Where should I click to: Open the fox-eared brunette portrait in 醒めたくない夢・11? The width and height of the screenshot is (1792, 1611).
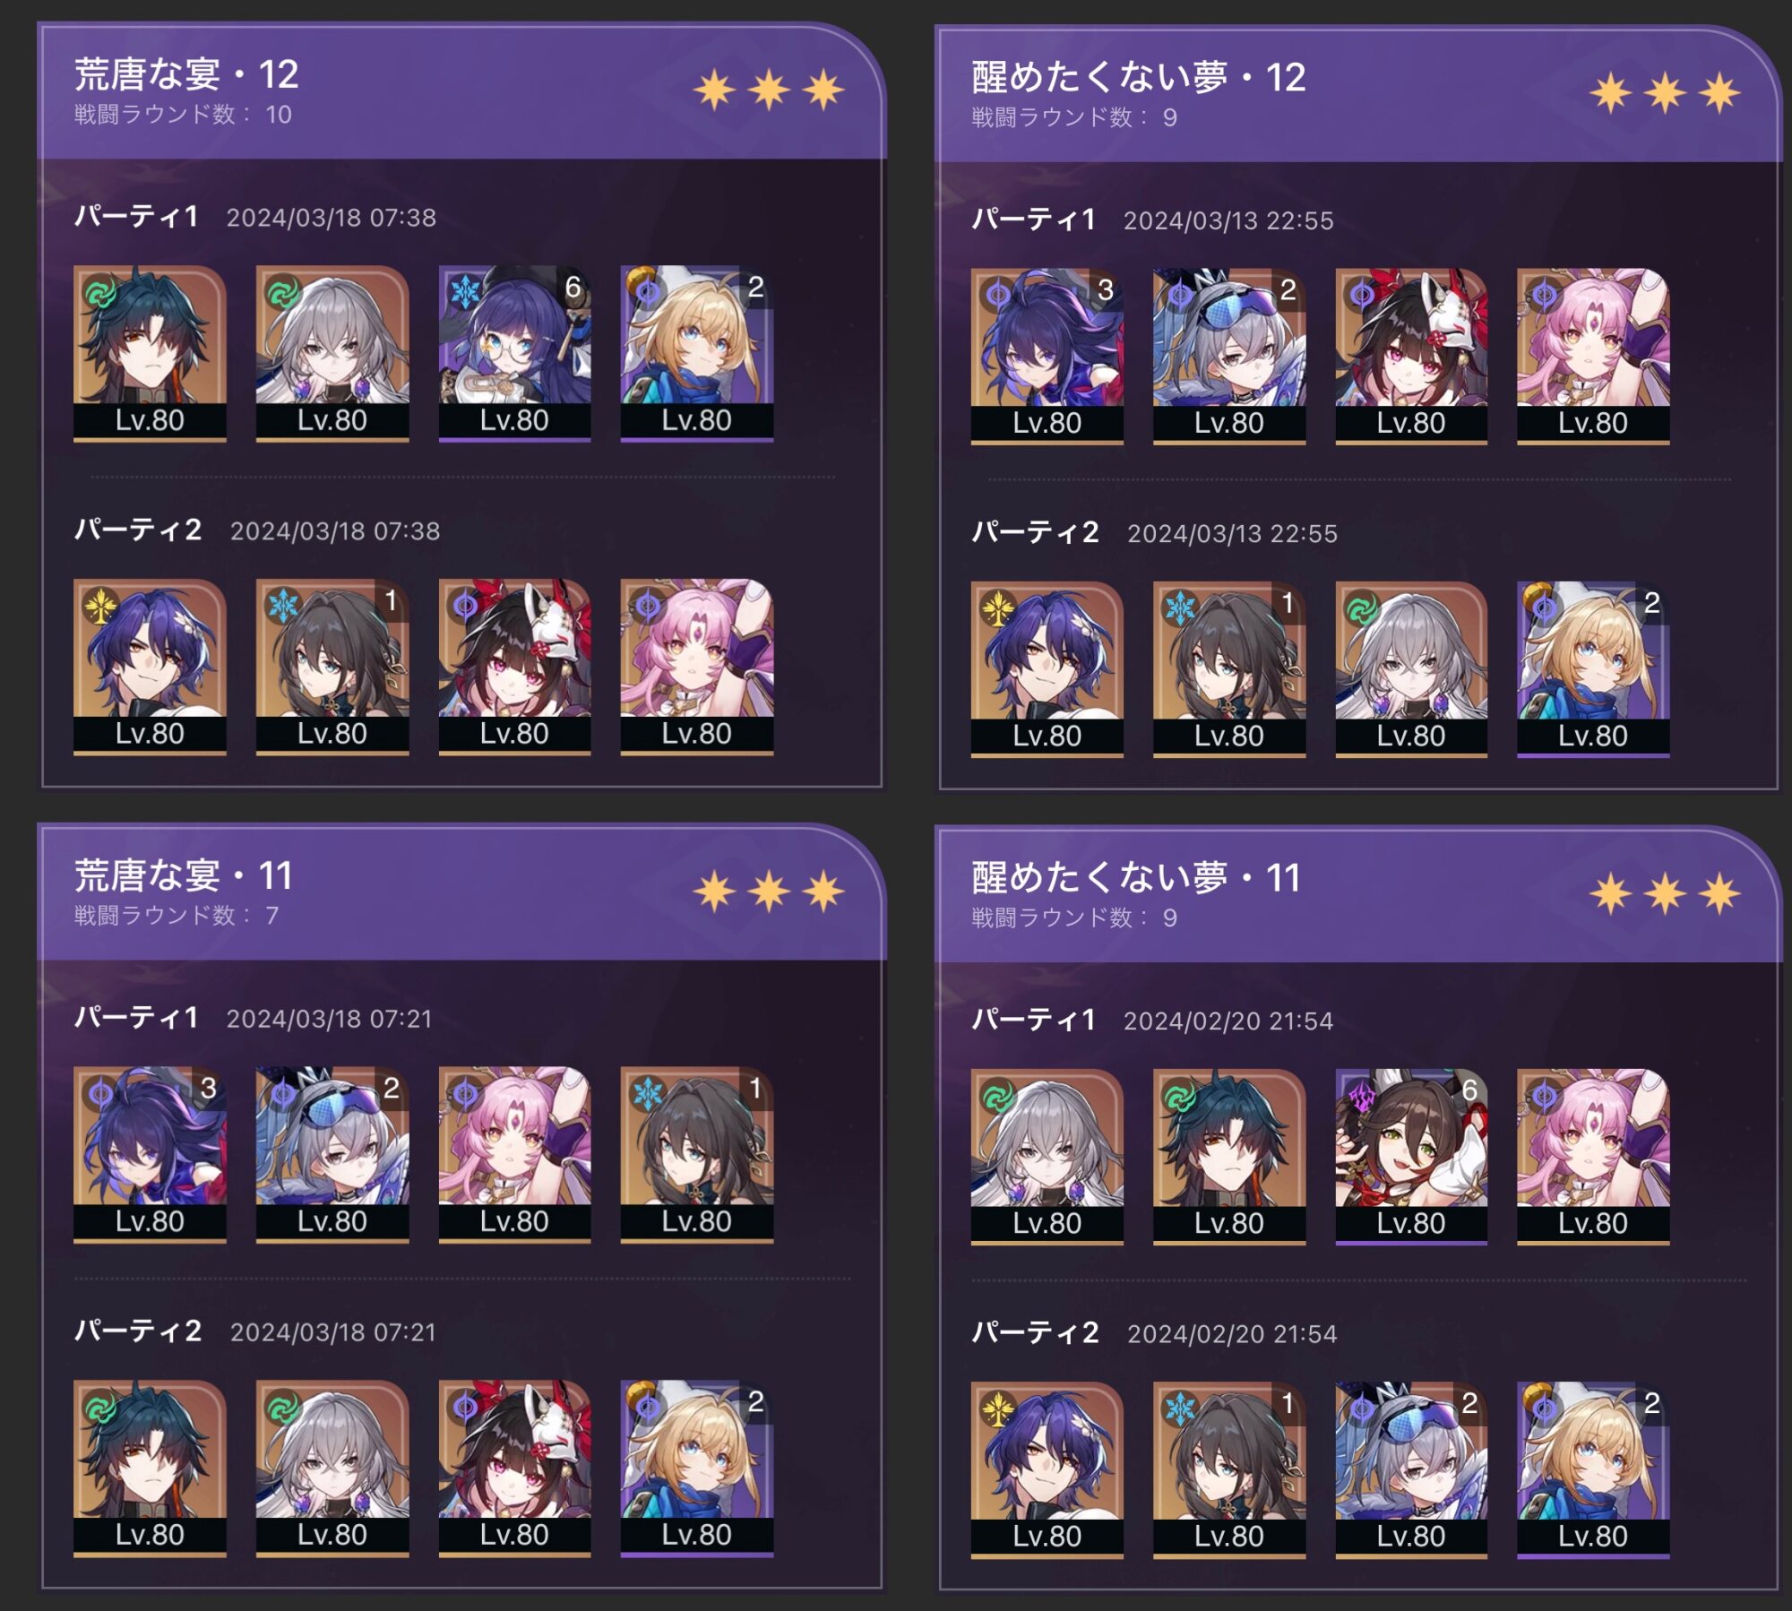1410,1156
